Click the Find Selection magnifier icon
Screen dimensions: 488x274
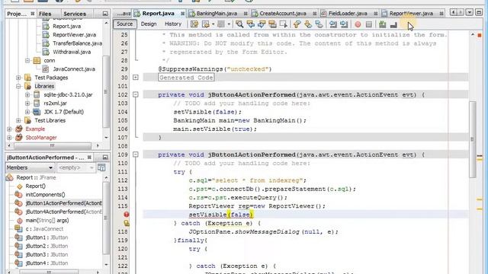click(239, 24)
